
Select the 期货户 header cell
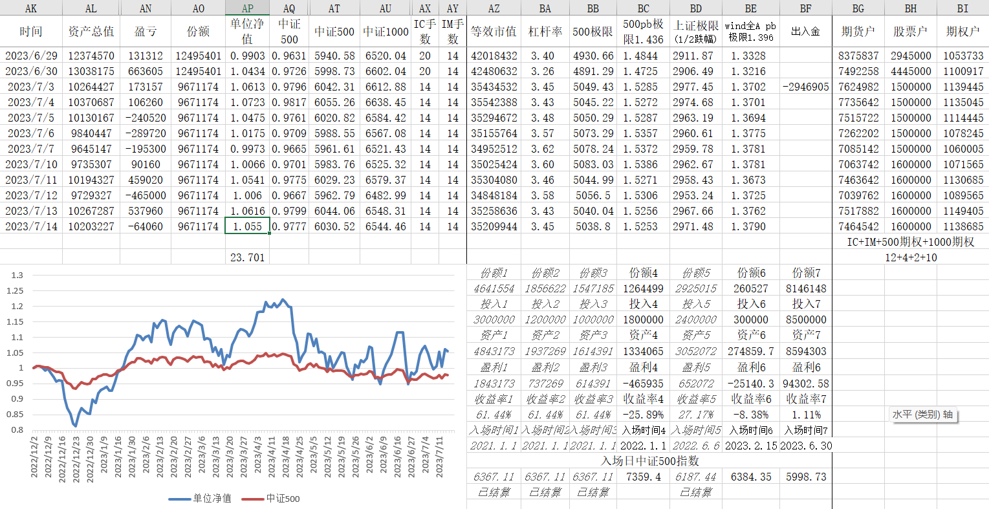[858, 31]
